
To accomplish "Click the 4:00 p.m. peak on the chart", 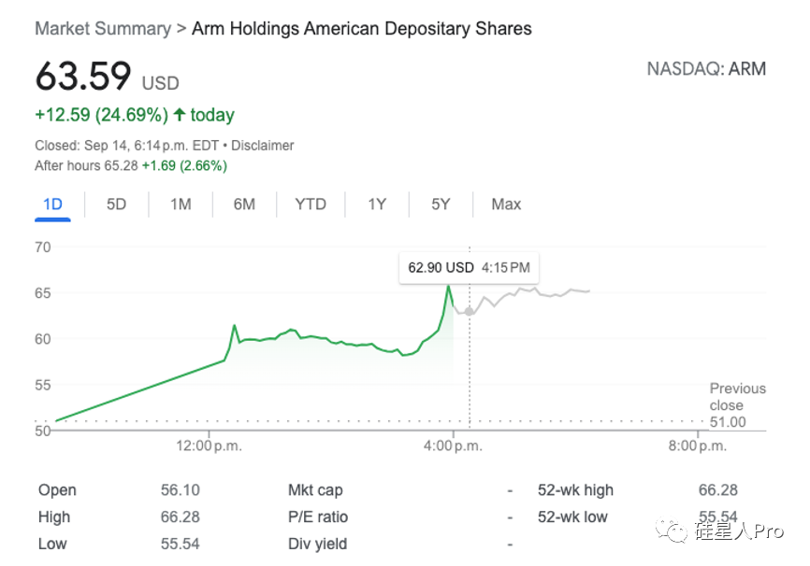I will point(449,286).
